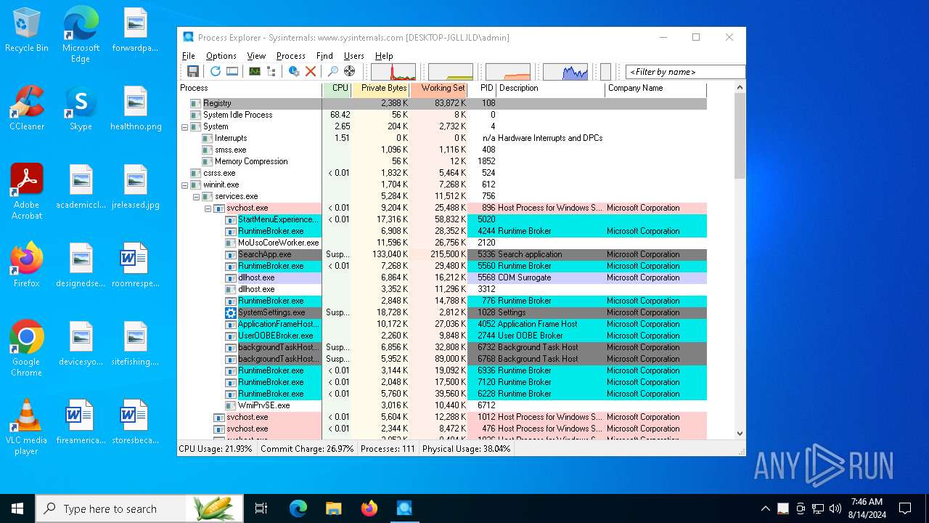Select the SearchApp.exe process
The image size is (929, 523).
pos(442,255)
